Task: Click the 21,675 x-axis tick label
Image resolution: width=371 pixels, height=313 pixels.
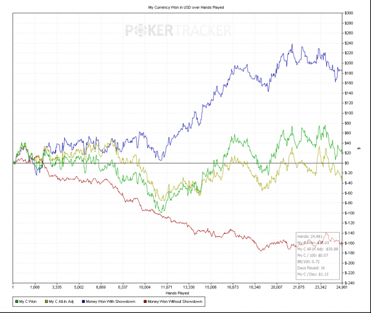Action: (x=298, y=287)
